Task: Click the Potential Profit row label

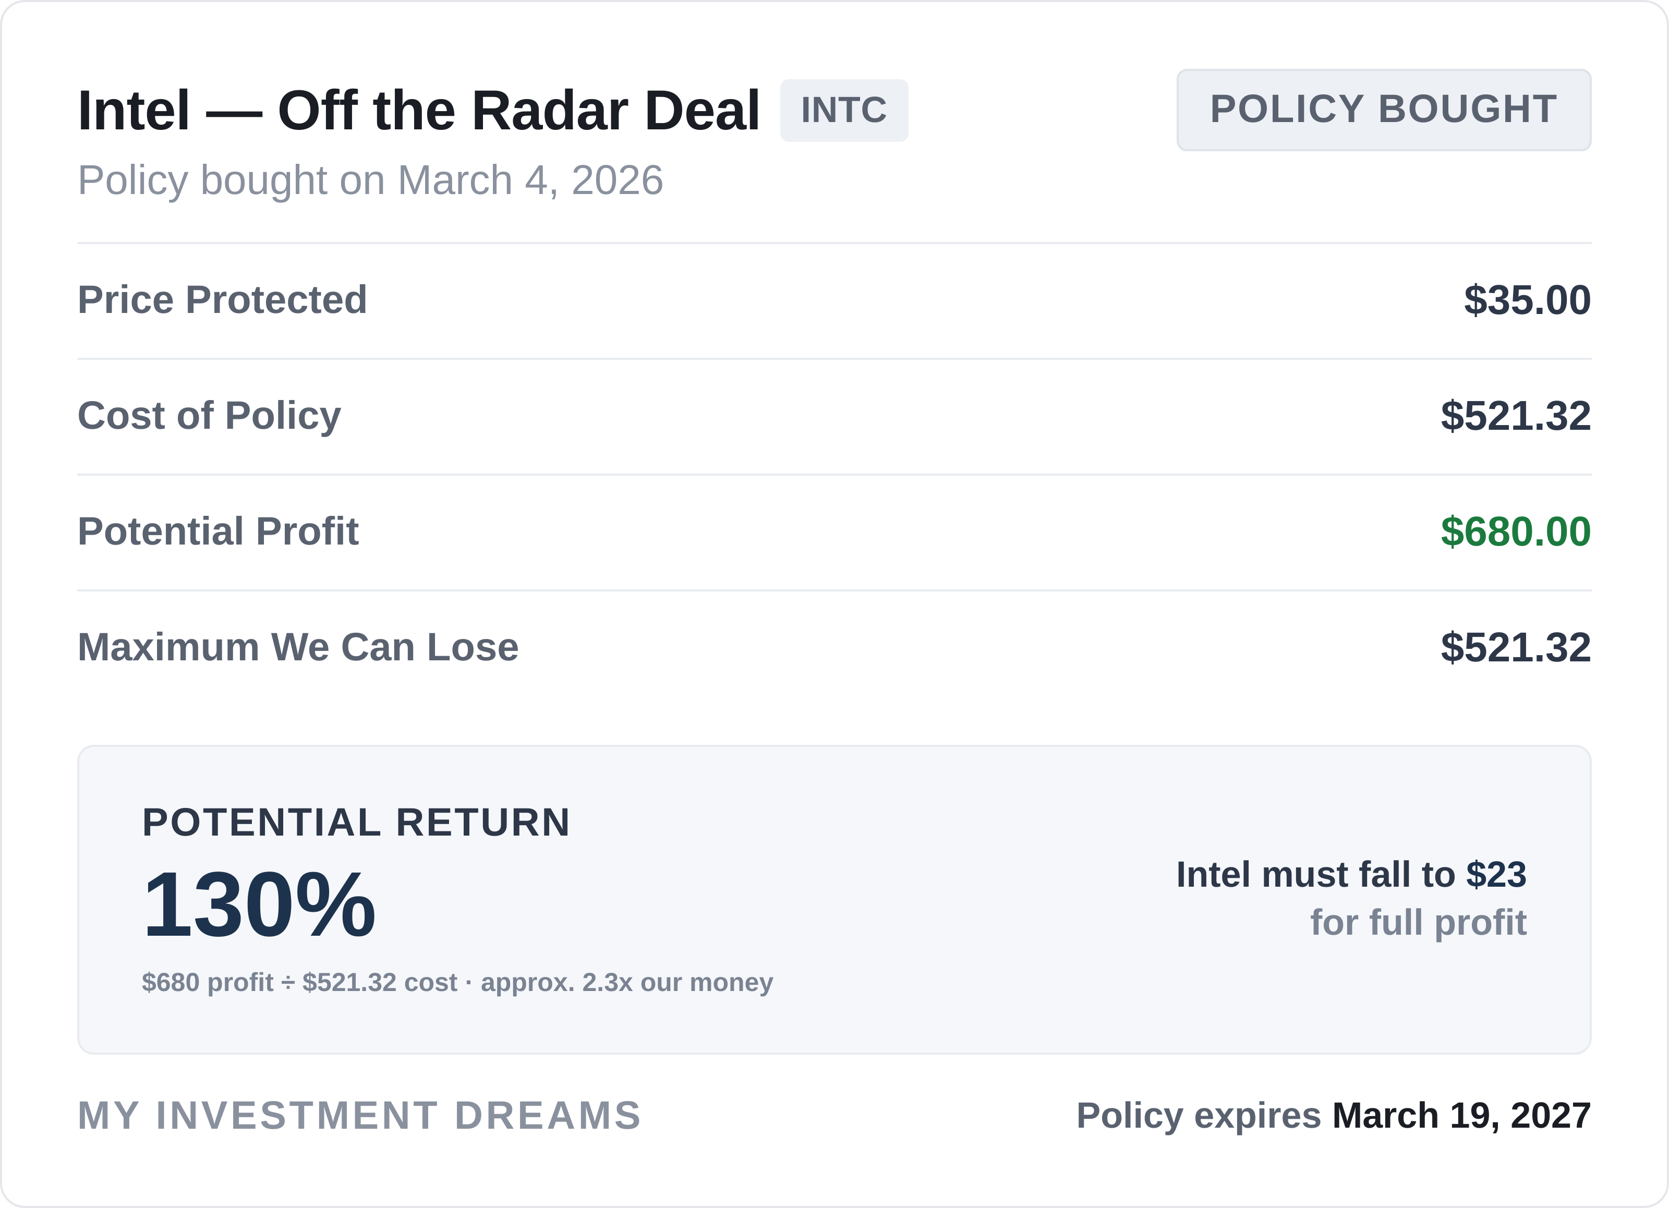Action: pyautogui.click(x=218, y=531)
